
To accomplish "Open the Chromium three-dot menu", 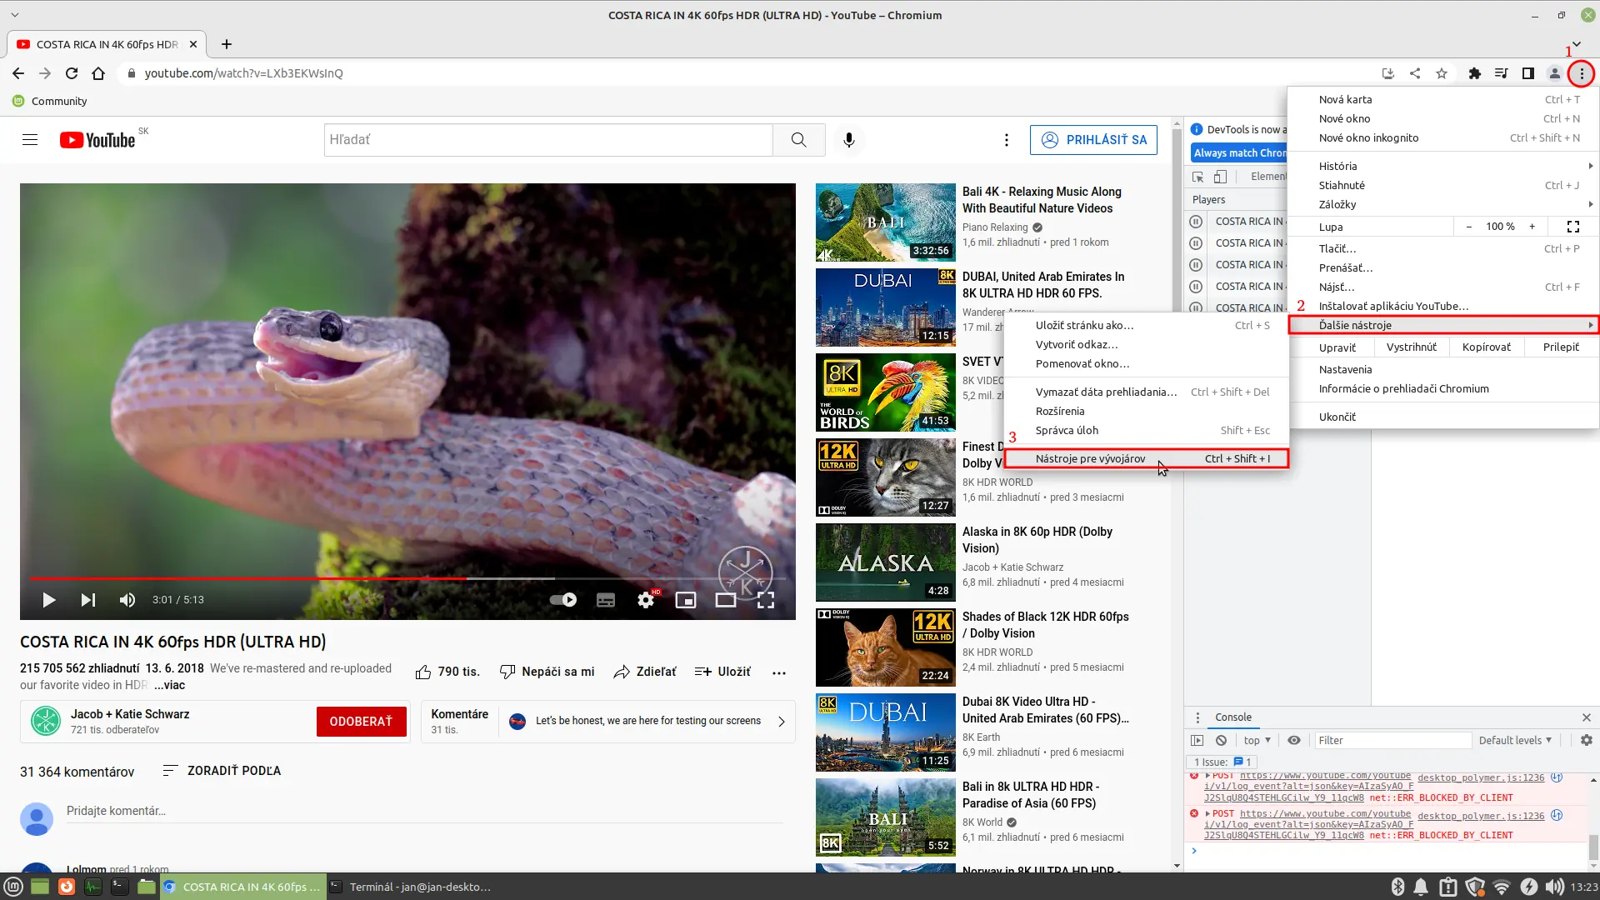I will coord(1581,73).
